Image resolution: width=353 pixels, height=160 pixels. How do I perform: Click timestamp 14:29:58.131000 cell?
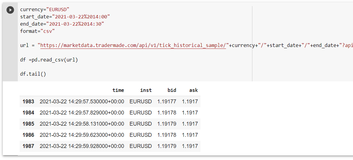click(x=82, y=124)
